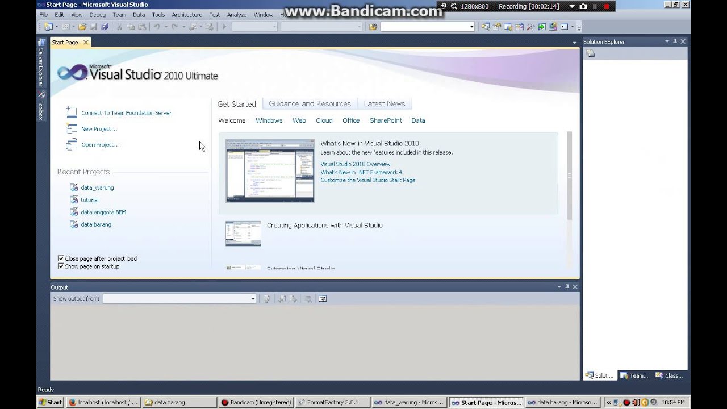727x409 pixels.
Task: Open the Solution Configurations dropdown
Action: (254, 27)
